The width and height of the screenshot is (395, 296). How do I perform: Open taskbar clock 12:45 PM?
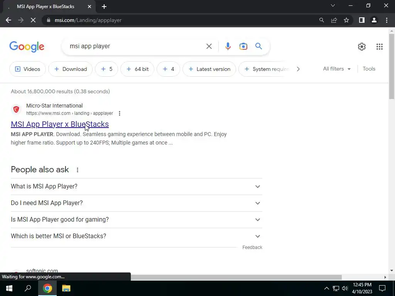click(362, 288)
